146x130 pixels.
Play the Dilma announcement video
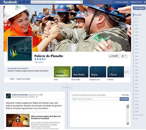tap(18, 120)
